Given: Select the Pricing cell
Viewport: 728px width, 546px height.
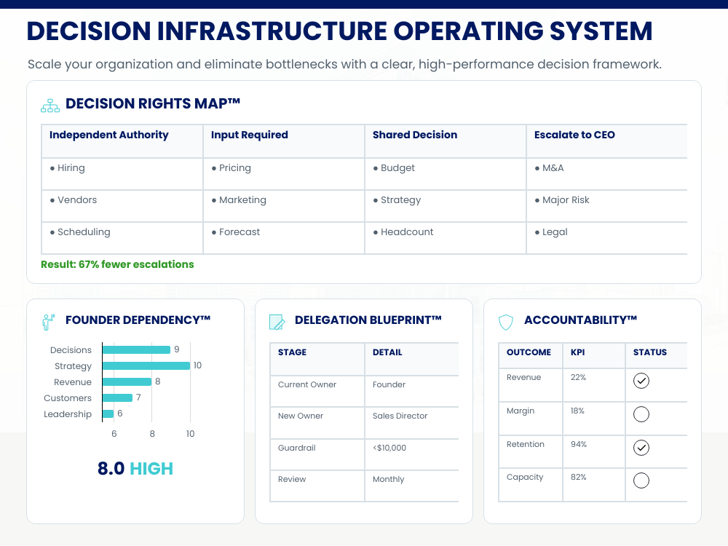Looking at the screenshot, I should coord(284,174).
